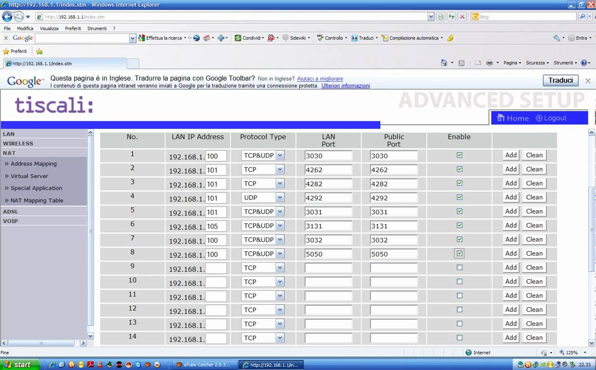Check the Enable checkbox in row 14
Screen dimensions: 596x370
click(460, 337)
